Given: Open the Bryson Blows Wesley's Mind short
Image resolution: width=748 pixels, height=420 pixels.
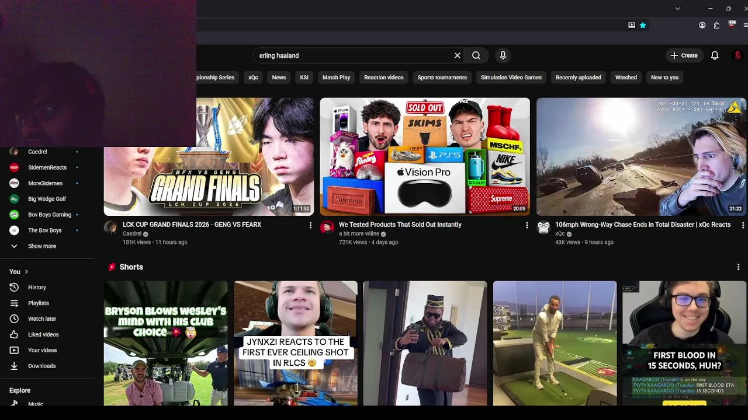Looking at the screenshot, I should coord(166,343).
